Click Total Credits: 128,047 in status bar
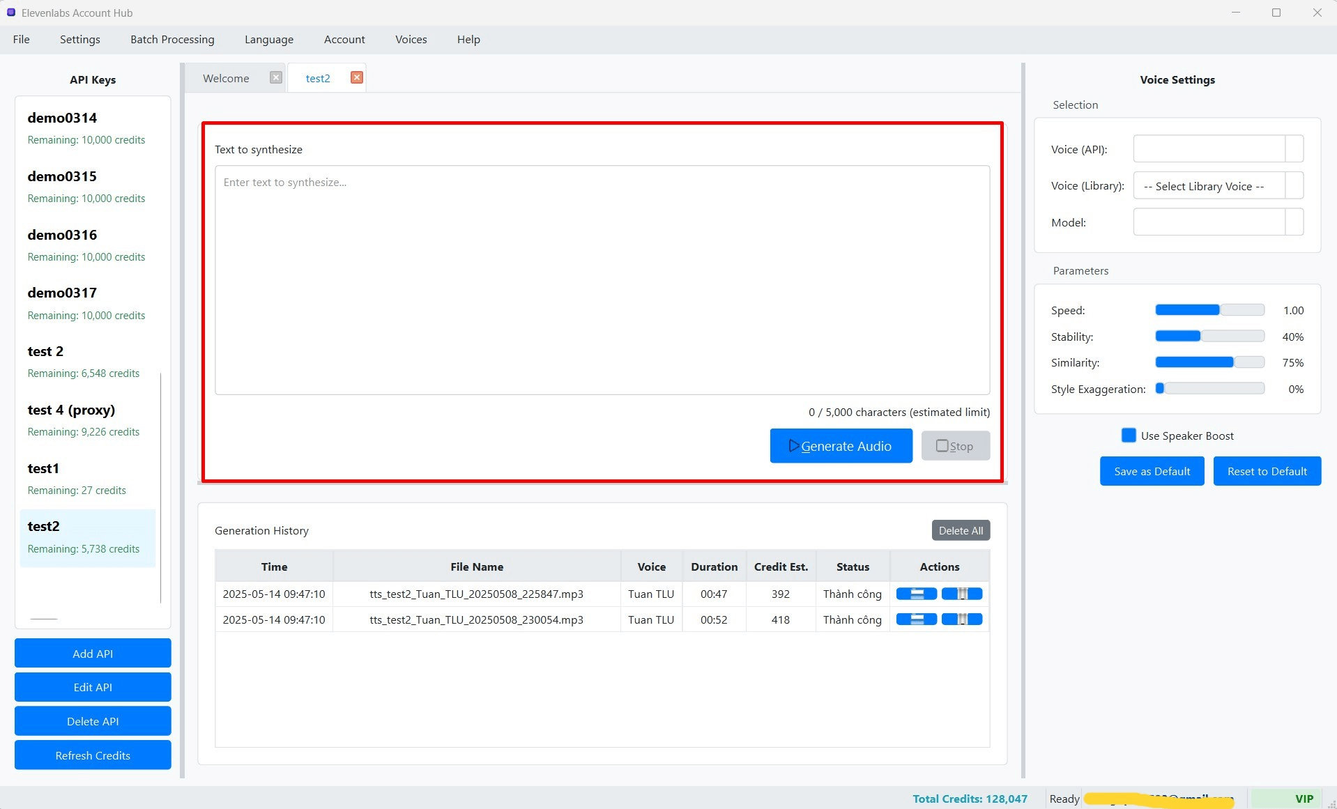The width and height of the screenshot is (1337, 809). click(x=970, y=799)
